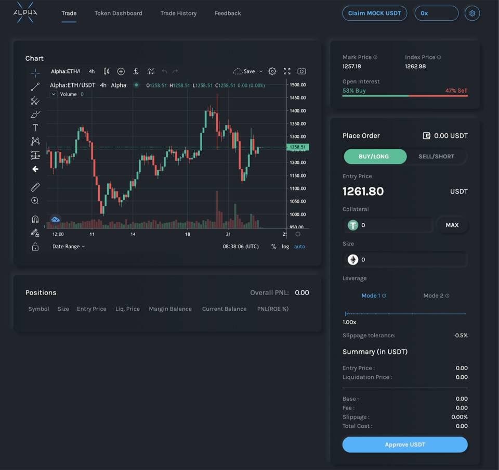This screenshot has width=499, height=470.
Task: Click the Mark Price info icon
Action: pos(375,57)
